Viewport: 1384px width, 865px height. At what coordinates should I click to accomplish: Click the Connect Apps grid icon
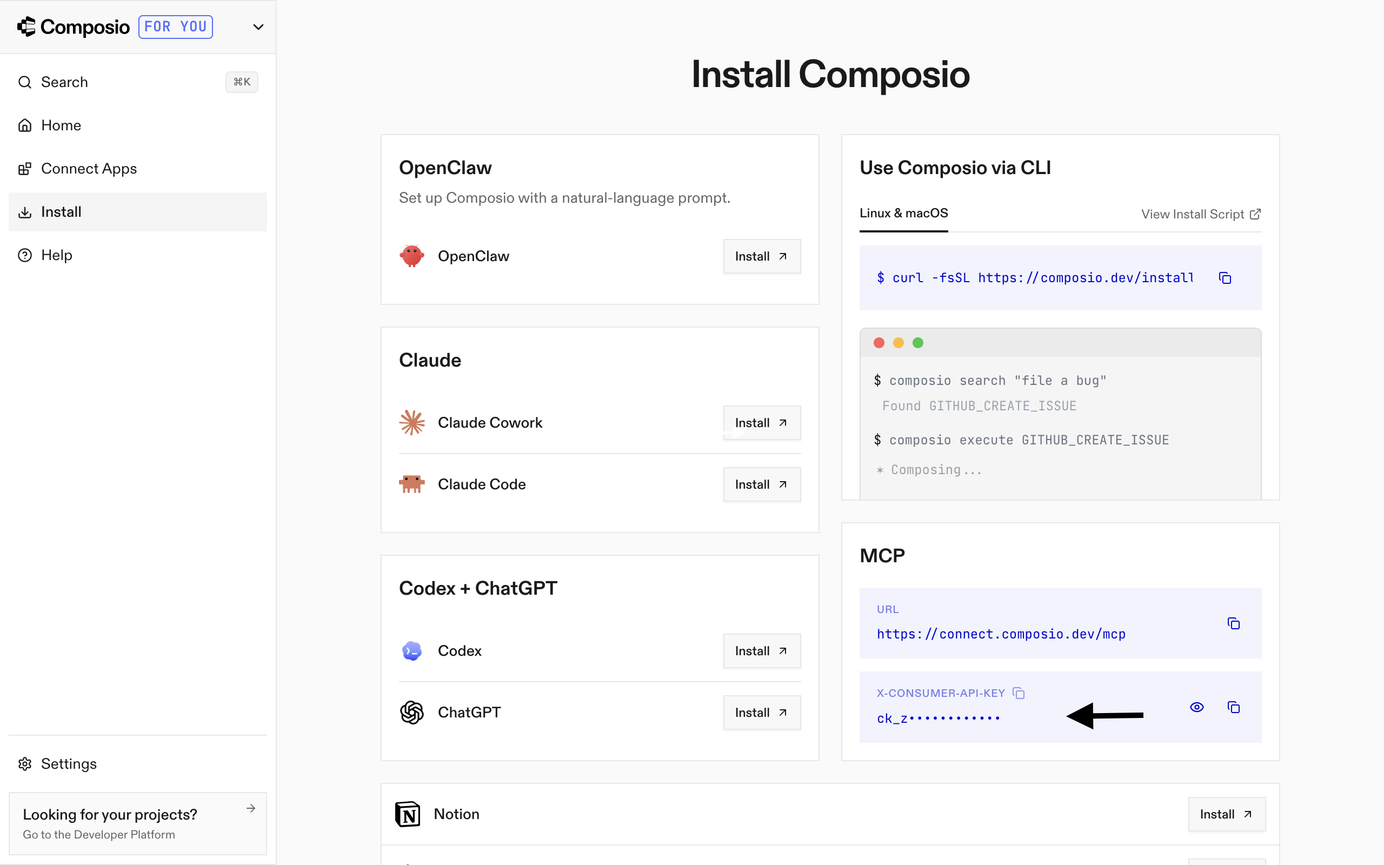coord(24,169)
